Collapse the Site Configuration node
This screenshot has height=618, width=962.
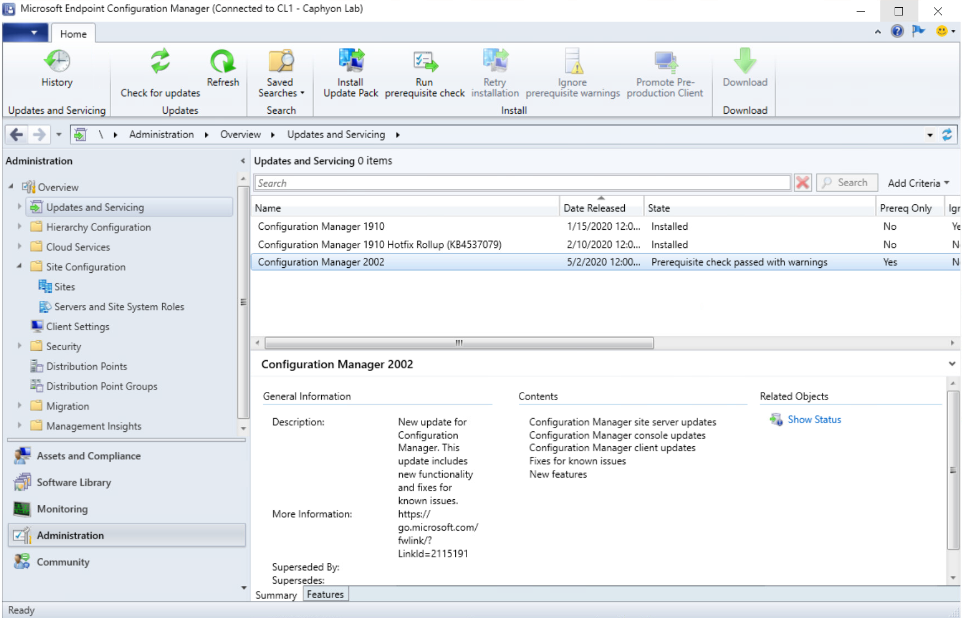[19, 266]
